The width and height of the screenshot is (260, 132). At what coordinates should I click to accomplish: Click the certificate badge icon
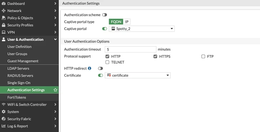tap(109, 75)
